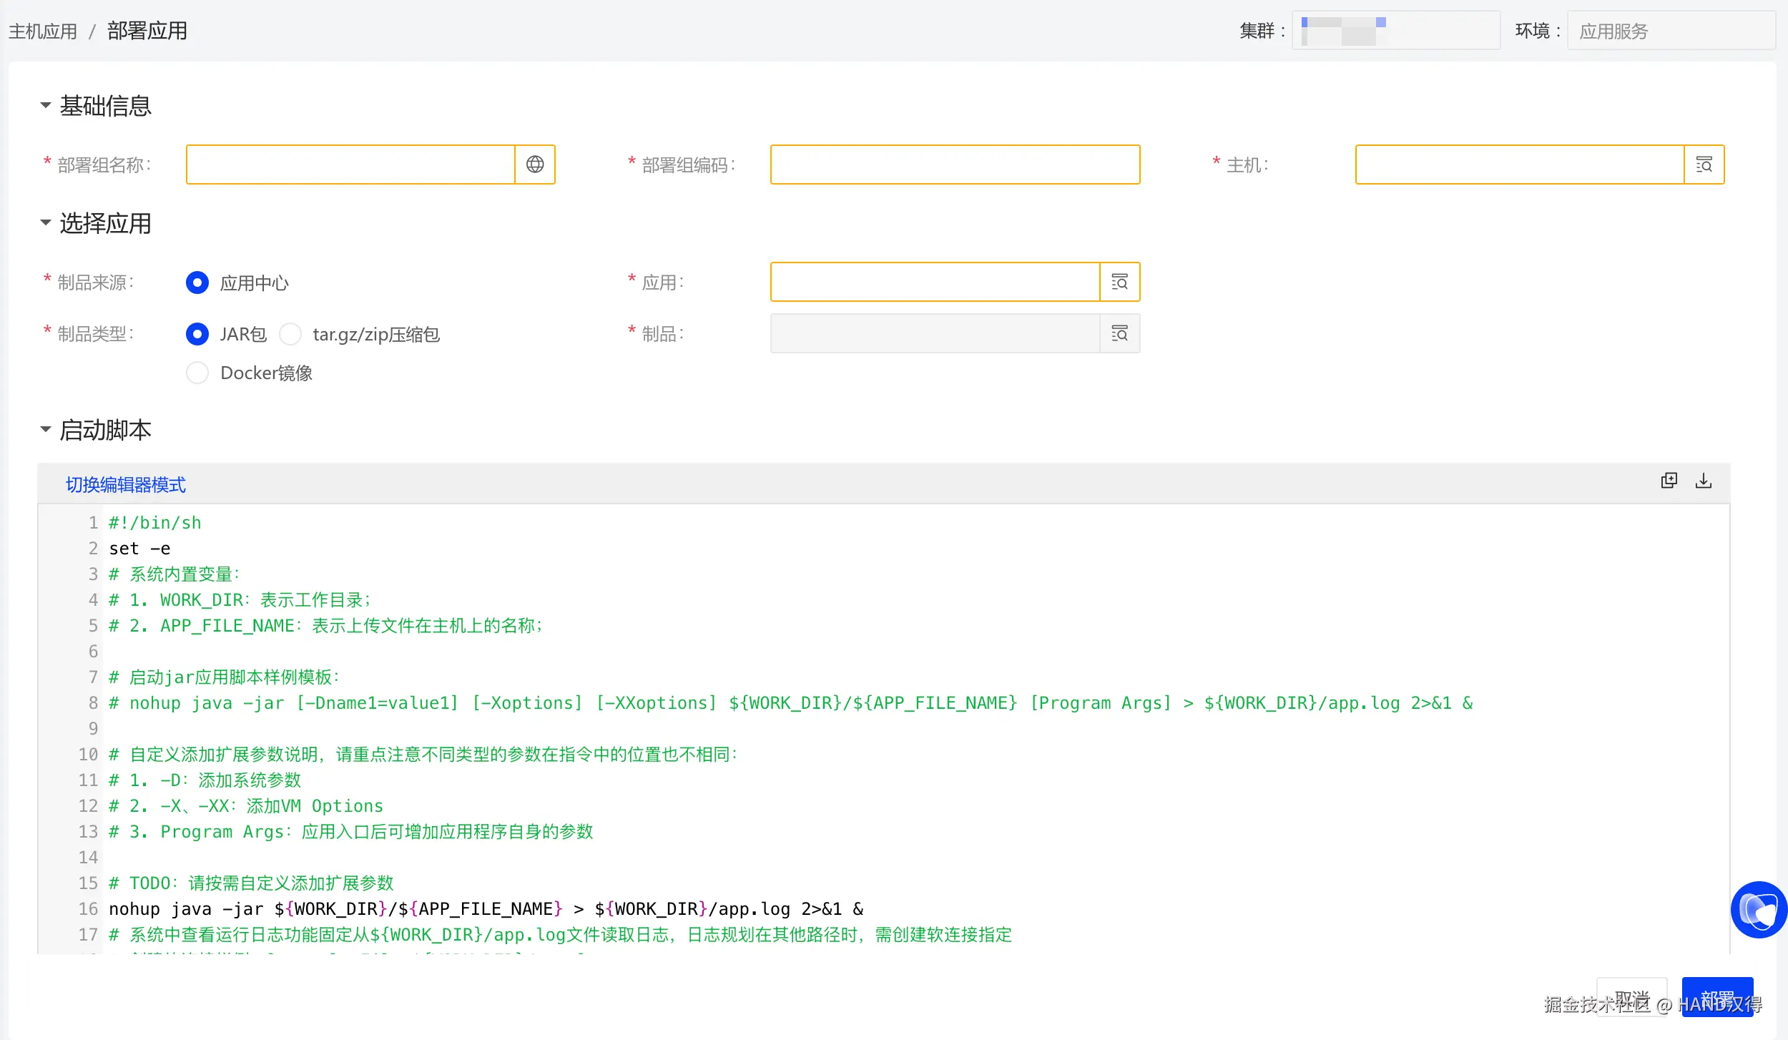This screenshot has height=1040, width=1788.
Task: Collapse the 启动脚本 section
Action: [46, 430]
